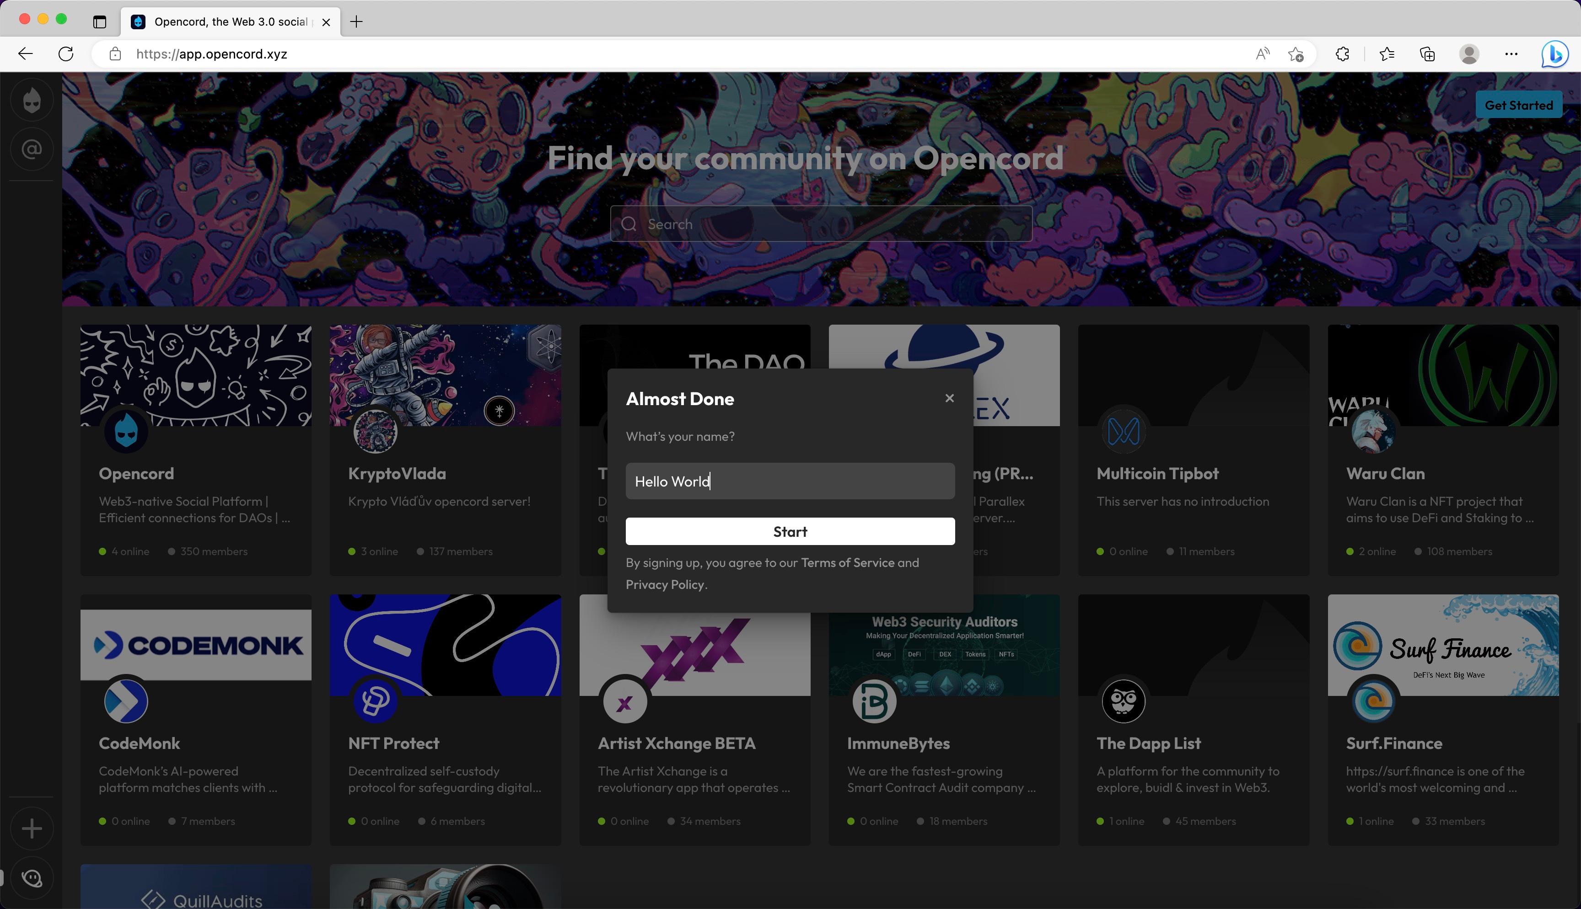Open the tab actions menu icon

click(x=99, y=22)
